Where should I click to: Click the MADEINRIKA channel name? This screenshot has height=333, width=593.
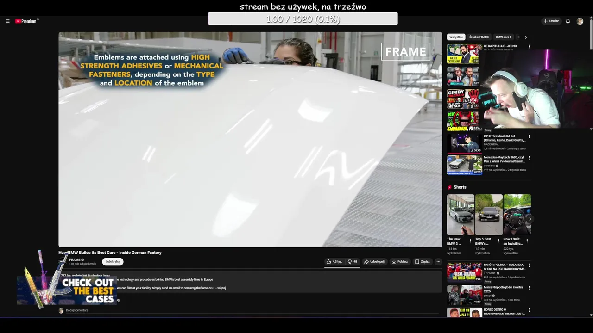click(491, 144)
